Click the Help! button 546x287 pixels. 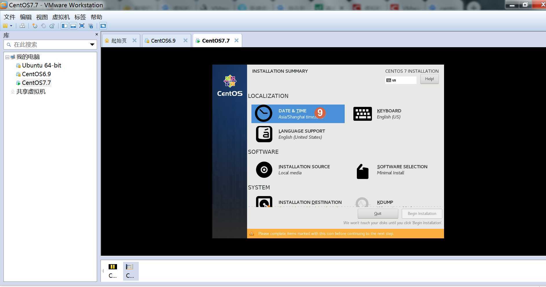(x=429, y=79)
